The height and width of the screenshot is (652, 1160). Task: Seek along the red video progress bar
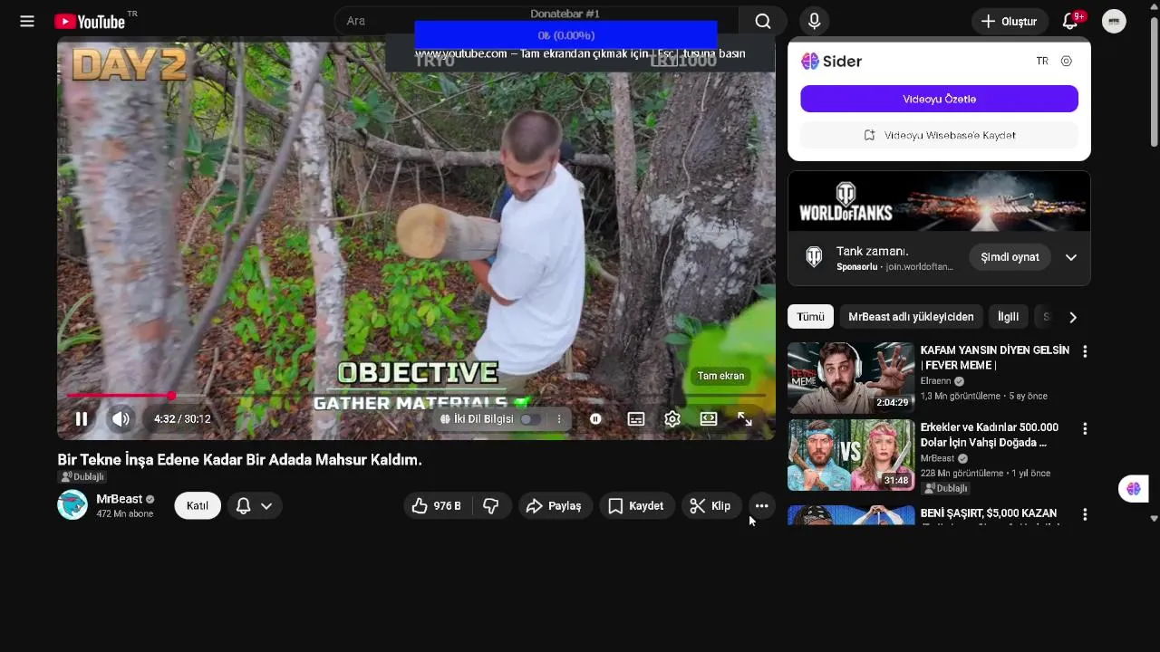point(416,396)
